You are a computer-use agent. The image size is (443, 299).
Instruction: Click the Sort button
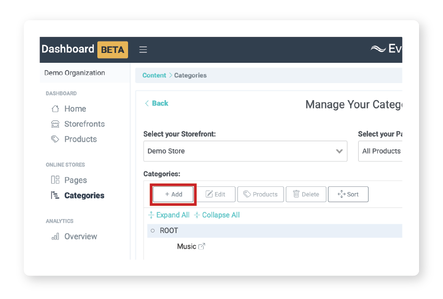348,194
